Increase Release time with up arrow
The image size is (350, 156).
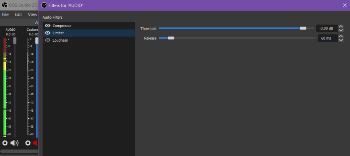(x=341, y=36)
